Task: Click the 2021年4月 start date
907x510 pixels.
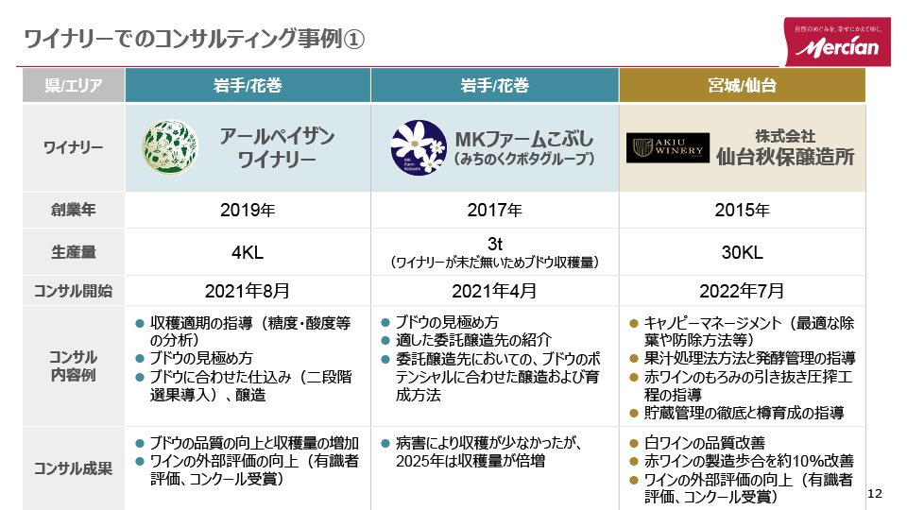Action: [494, 291]
